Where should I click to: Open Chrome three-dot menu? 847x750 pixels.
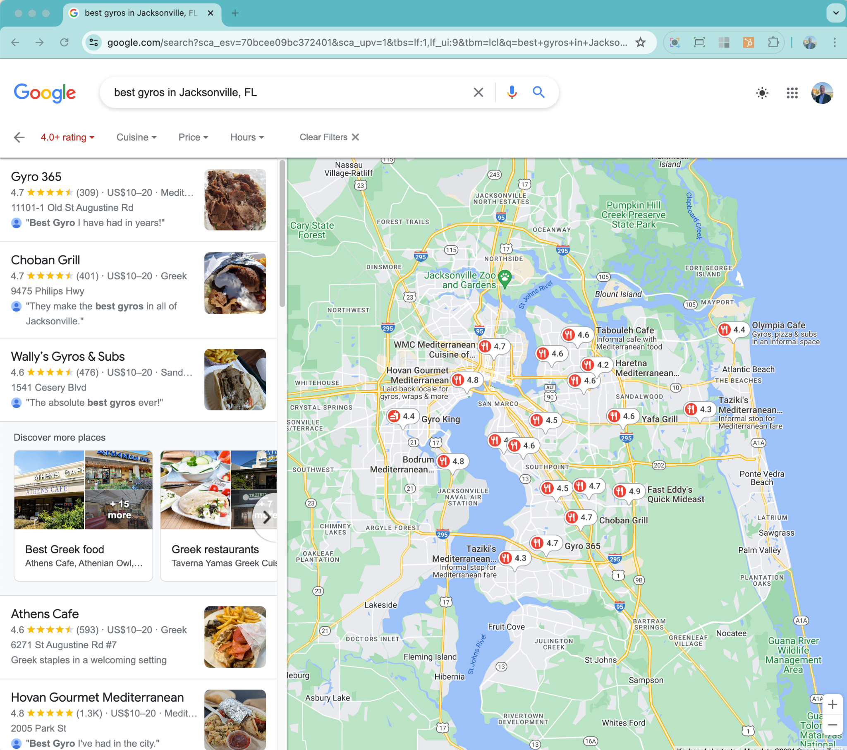click(x=835, y=42)
